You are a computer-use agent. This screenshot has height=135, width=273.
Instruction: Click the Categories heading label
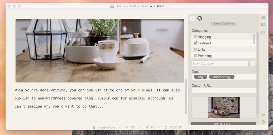tap(200, 30)
